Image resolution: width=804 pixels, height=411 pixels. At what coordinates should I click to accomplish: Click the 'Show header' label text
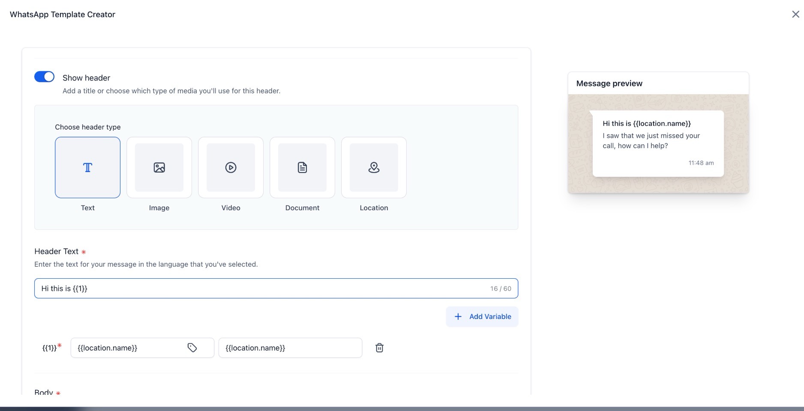pos(86,78)
